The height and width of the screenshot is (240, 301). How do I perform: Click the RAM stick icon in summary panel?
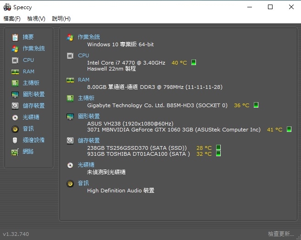pyautogui.click(x=70, y=80)
